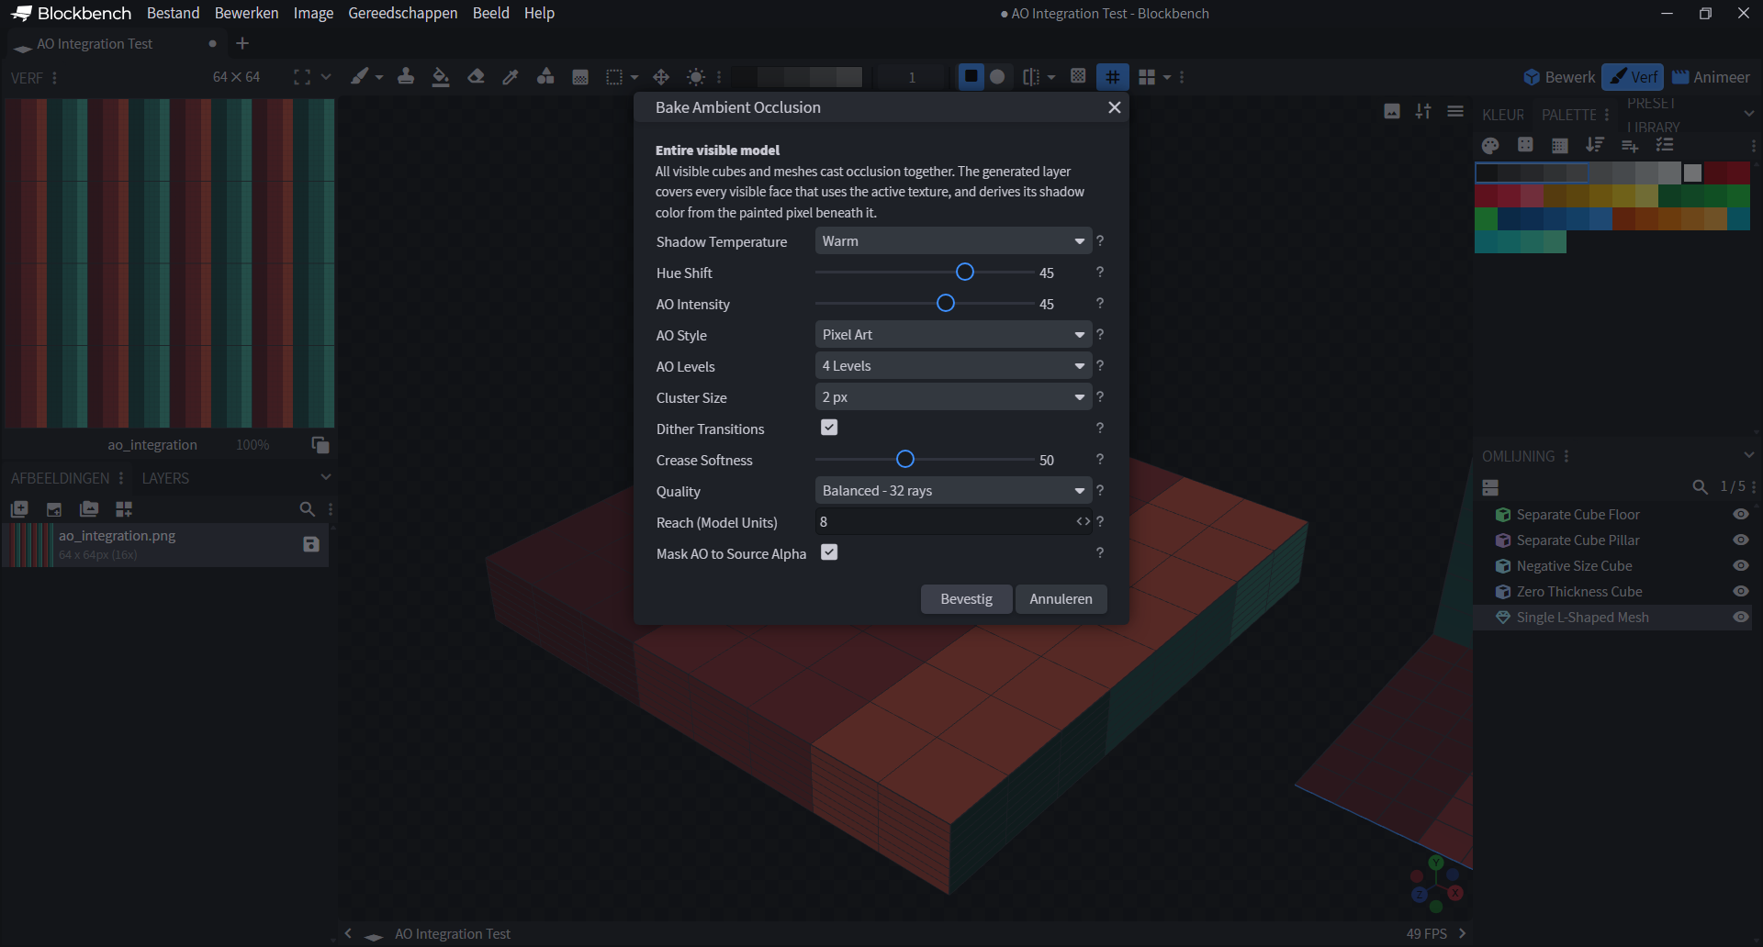Open the Beeld menu
Image resolution: width=1763 pixels, height=947 pixels.
[490, 13]
